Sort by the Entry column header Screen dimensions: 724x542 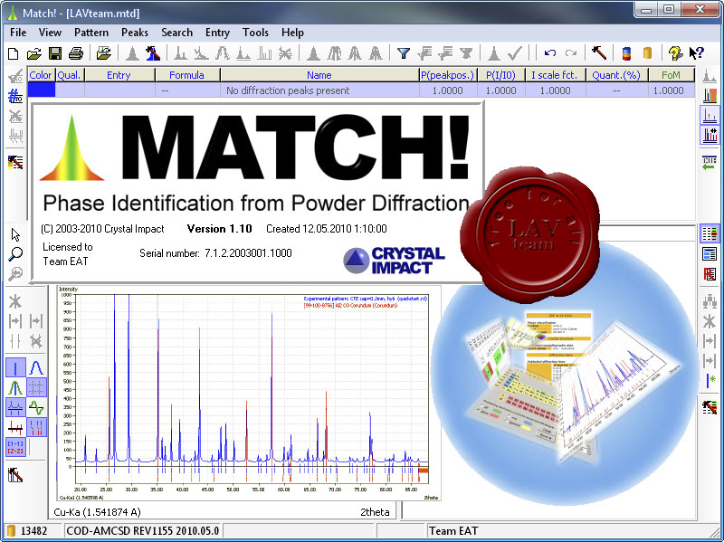coord(119,75)
